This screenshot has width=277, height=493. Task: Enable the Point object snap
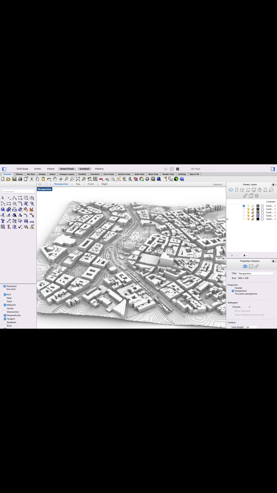tap(5, 301)
